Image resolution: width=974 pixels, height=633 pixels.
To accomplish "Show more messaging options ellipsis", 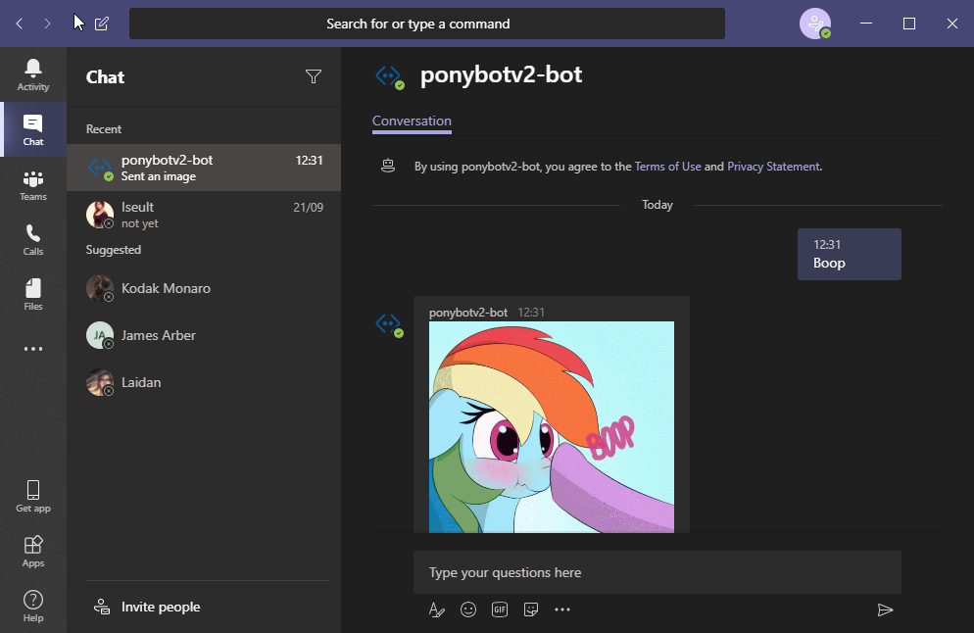I will point(562,610).
